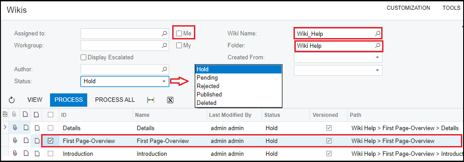The width and height of the screenshot is (464, 162).
Task: Open the TOOLS menu
Action: [451, 8]
